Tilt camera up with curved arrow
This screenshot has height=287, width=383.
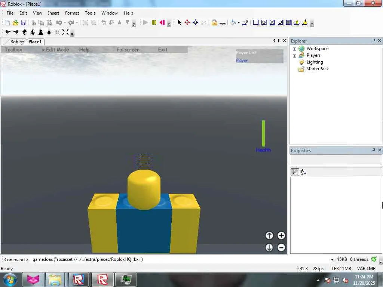coord(24,32)
